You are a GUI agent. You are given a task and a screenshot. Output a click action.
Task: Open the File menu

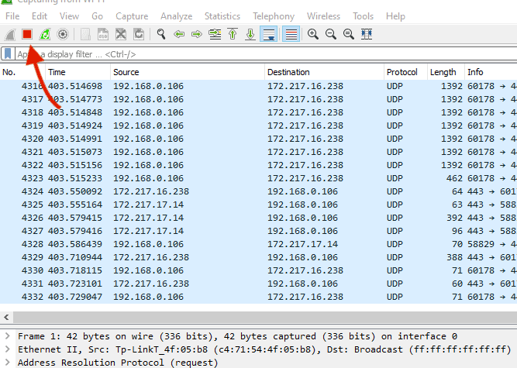click(12, 16)
